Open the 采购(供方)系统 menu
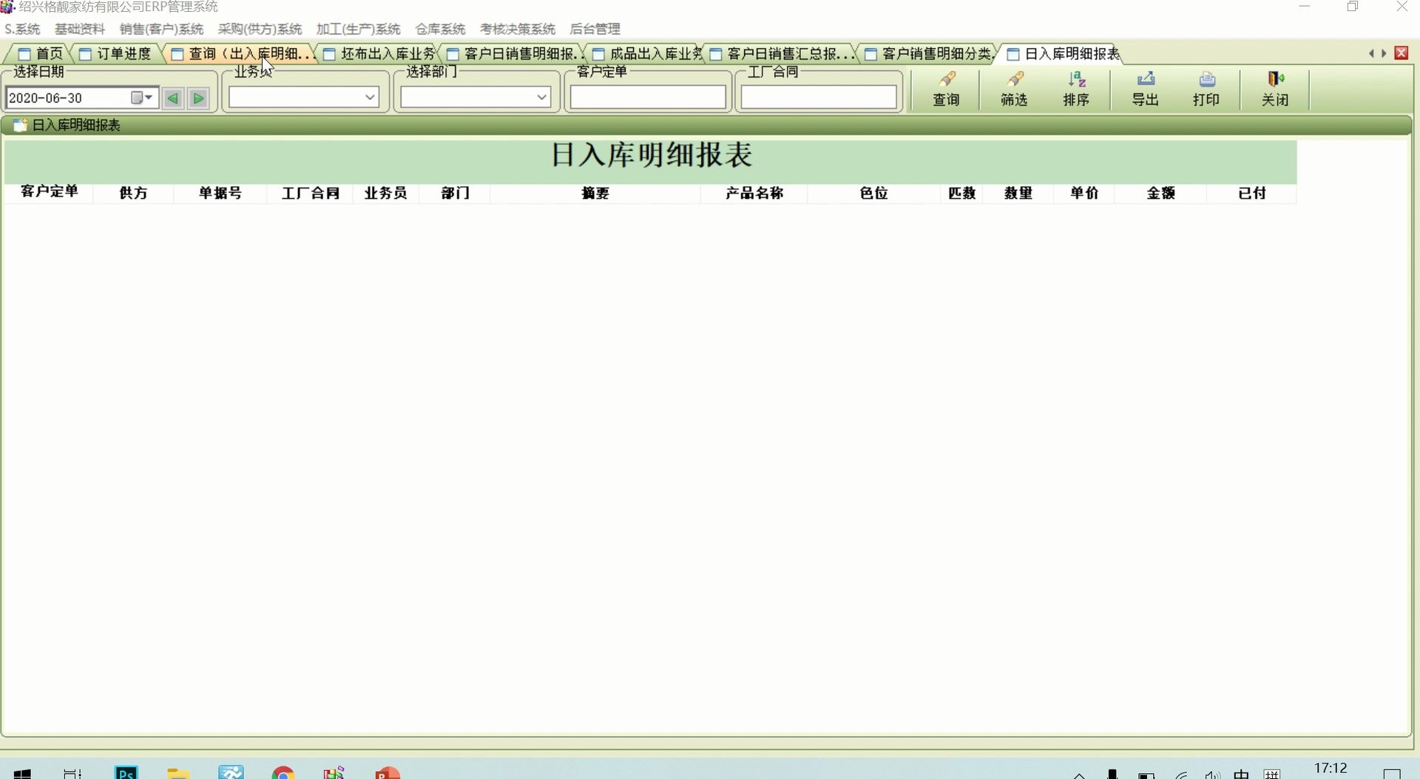This screenshot has height=779, width=1420. coord(260,29)
